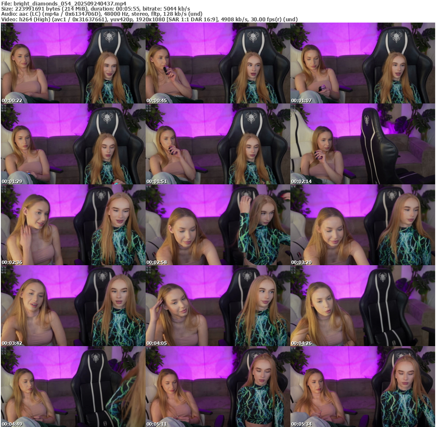Click the Audio line reading aac (LC)
Viewport: 436px width, 427px height.
pyautogui.click(x=102, y=14)
